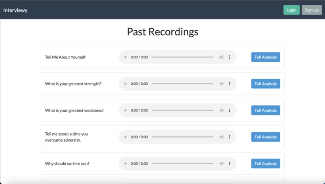Open Full Analysis for 'Tell Me About Yourself'

pos(265,57)
